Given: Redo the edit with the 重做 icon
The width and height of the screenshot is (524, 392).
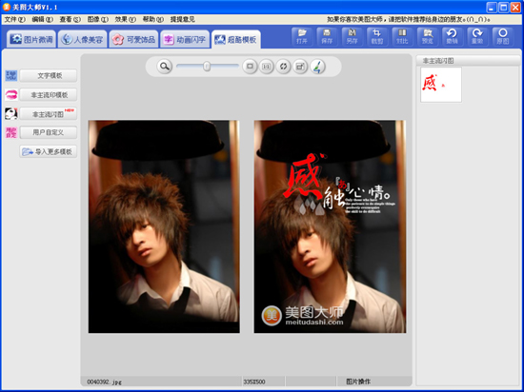Looking at the screenshot, I should point(477,36).
